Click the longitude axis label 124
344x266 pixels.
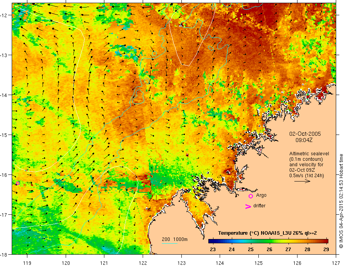point(220,263)
